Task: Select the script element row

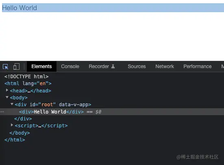Action: [41, 126]
